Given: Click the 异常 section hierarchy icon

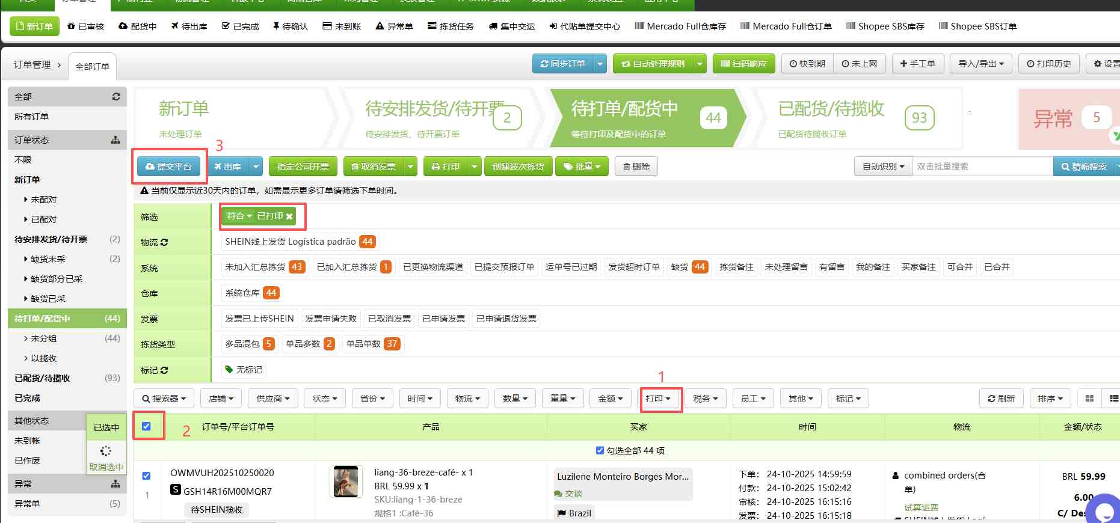Looking at the screenshot, I should pyautogui.click(x=115, y=484).
